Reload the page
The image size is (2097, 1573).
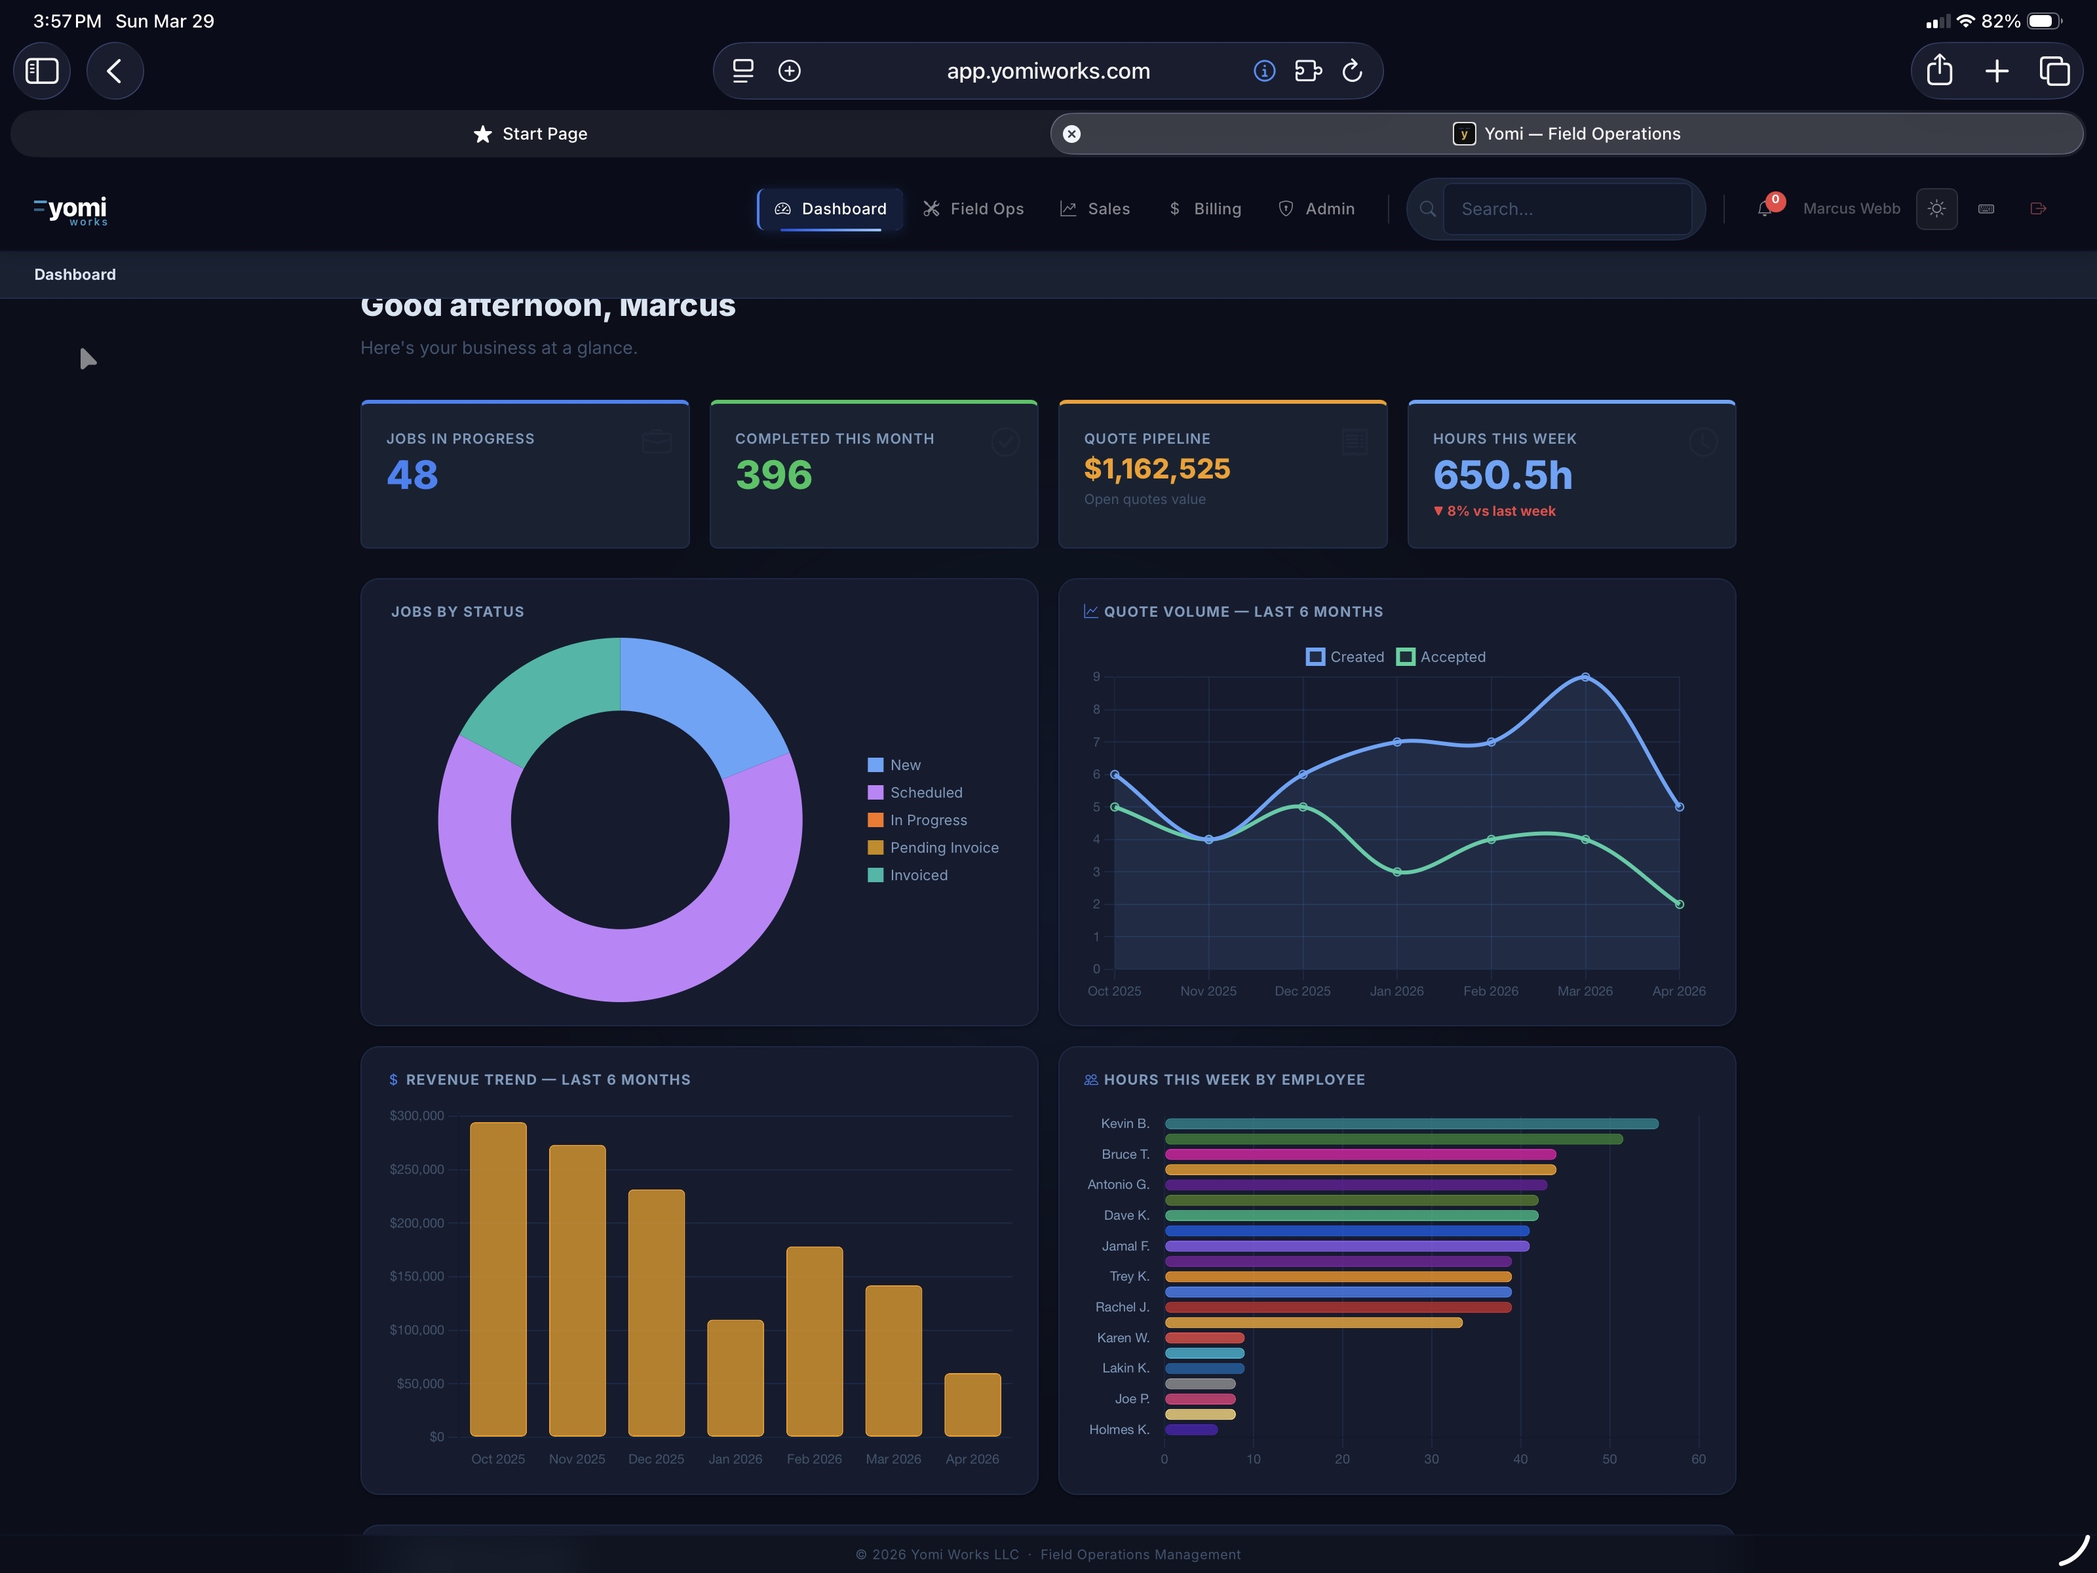(1353, 70)
